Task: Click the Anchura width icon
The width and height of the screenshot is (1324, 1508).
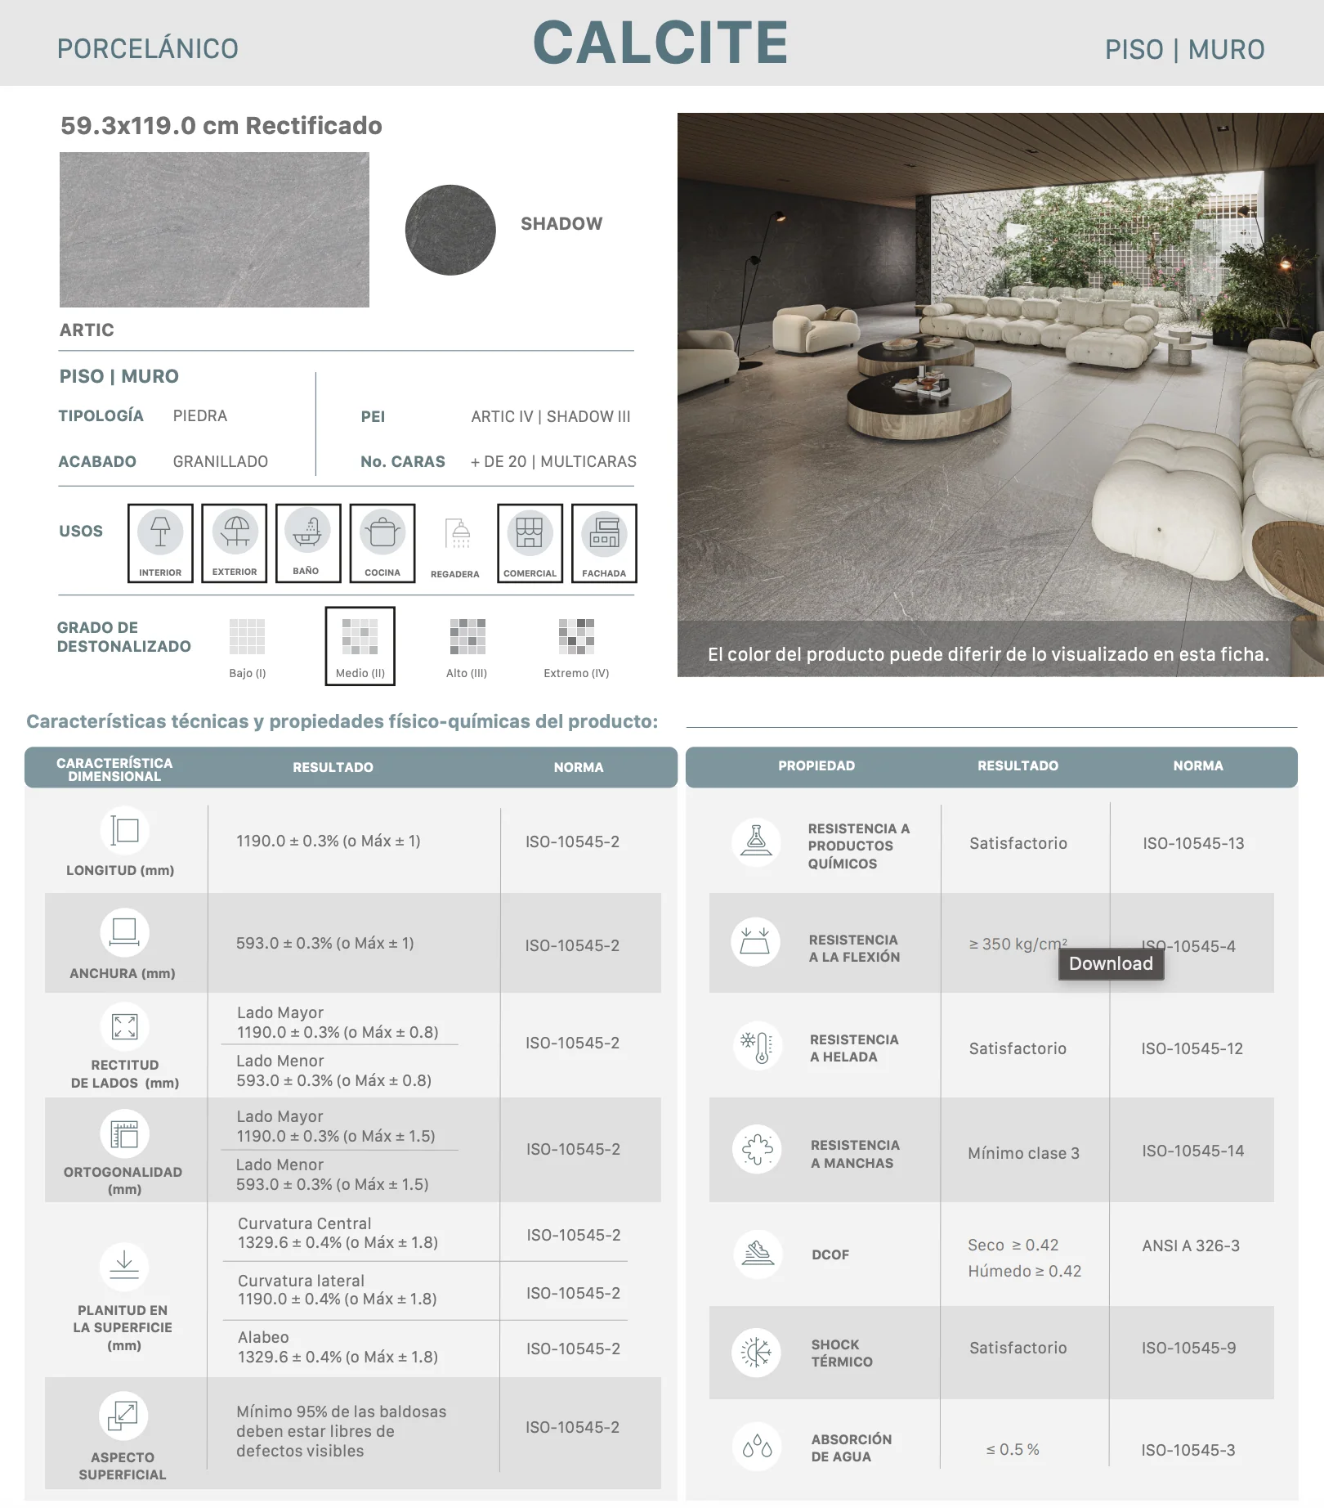Action: [124, 932]
